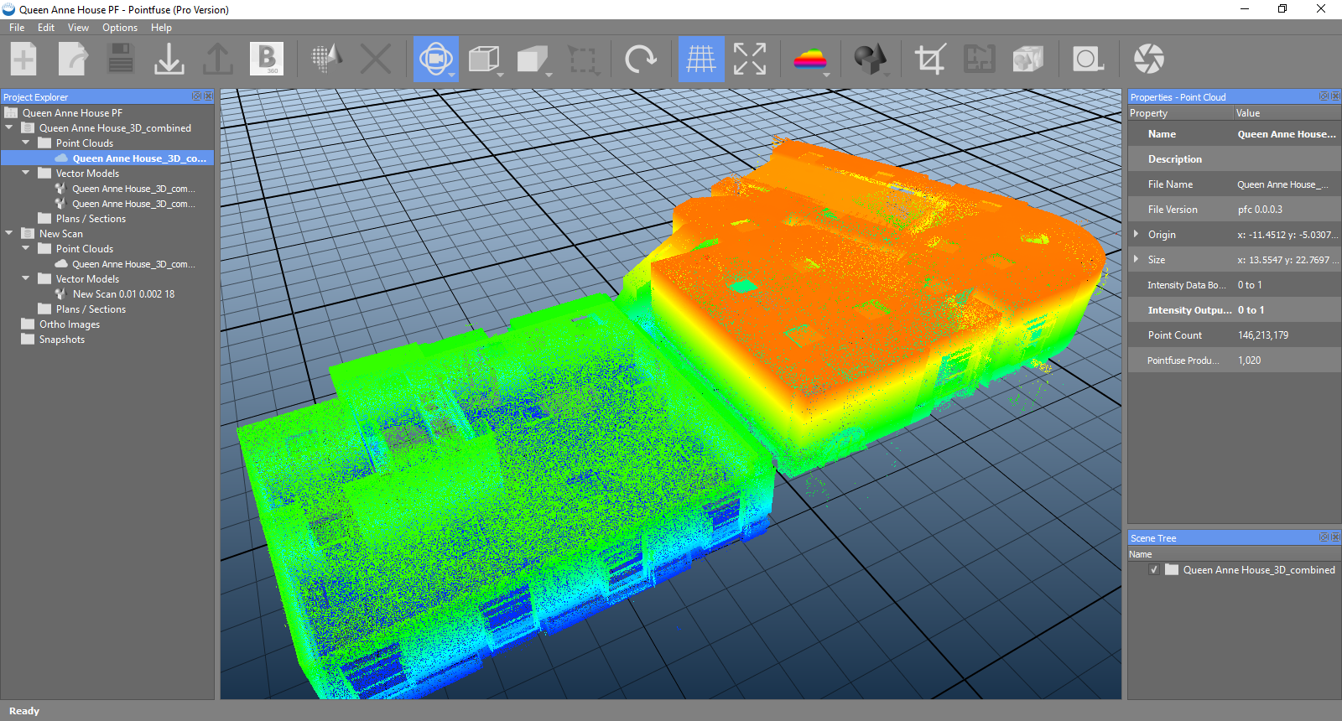
Task: Click the Name value Queen Anne House...
Action: pyautogui.click(x=1287, y=134)
